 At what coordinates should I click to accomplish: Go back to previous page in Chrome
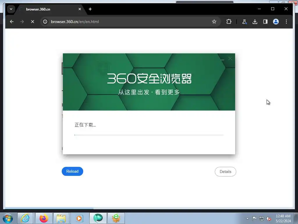coord(12,22)
